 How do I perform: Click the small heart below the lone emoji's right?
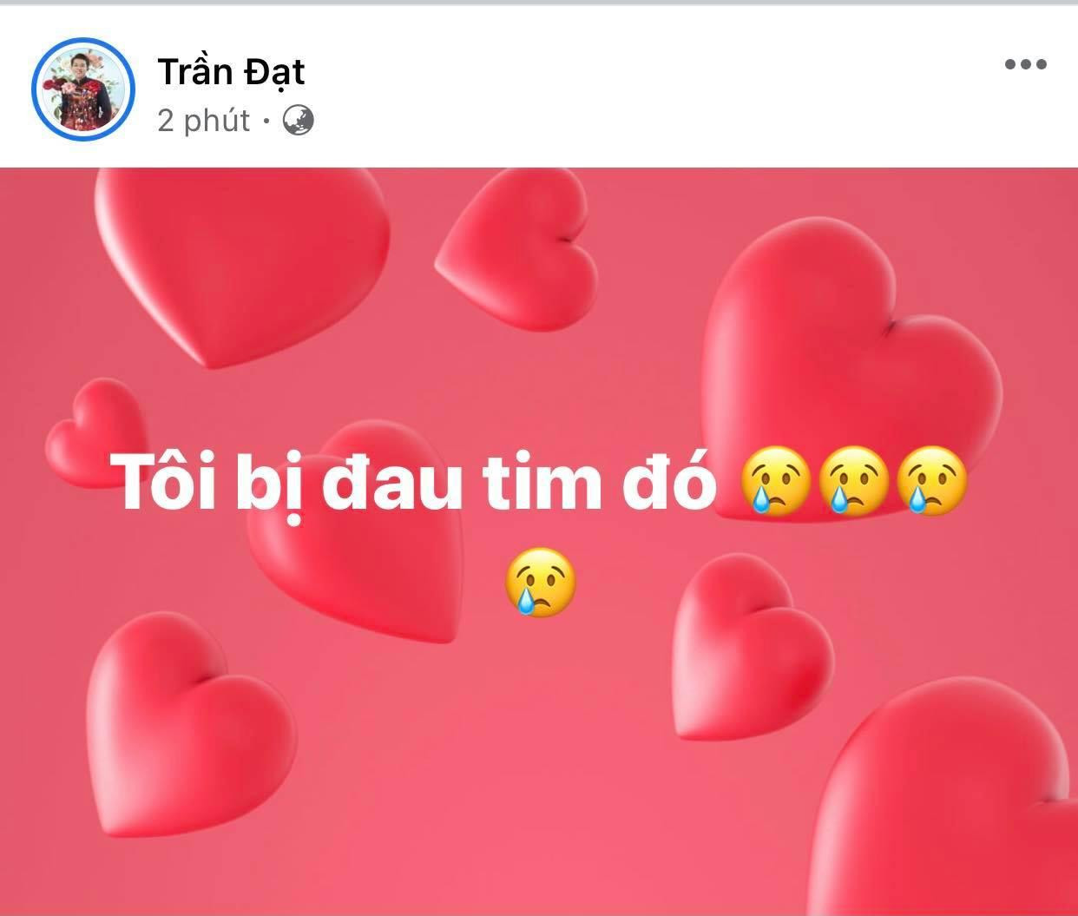751,647
